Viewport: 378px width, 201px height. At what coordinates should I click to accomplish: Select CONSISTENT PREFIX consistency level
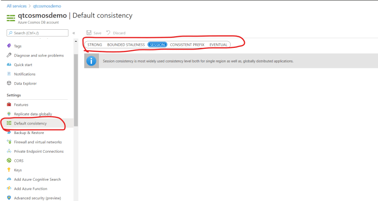pyautogui.click(x=187, y=45)
